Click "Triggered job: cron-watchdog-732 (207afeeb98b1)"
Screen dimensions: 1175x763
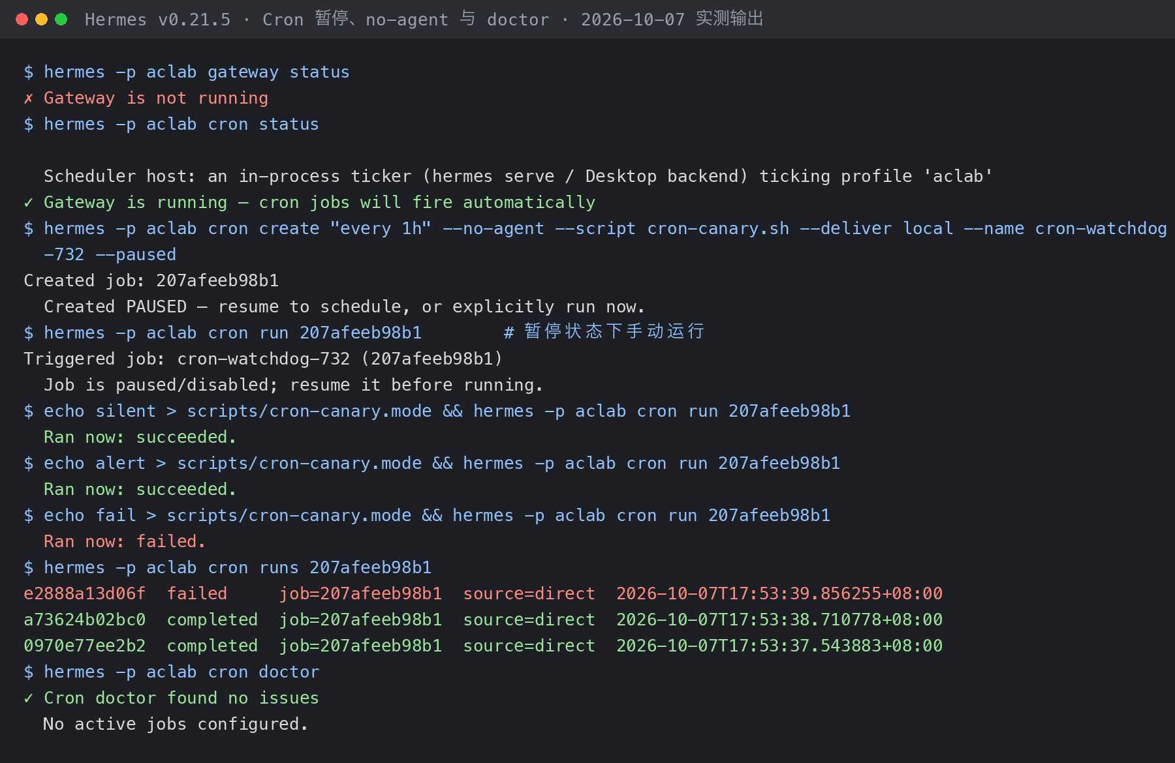[263, 359]
